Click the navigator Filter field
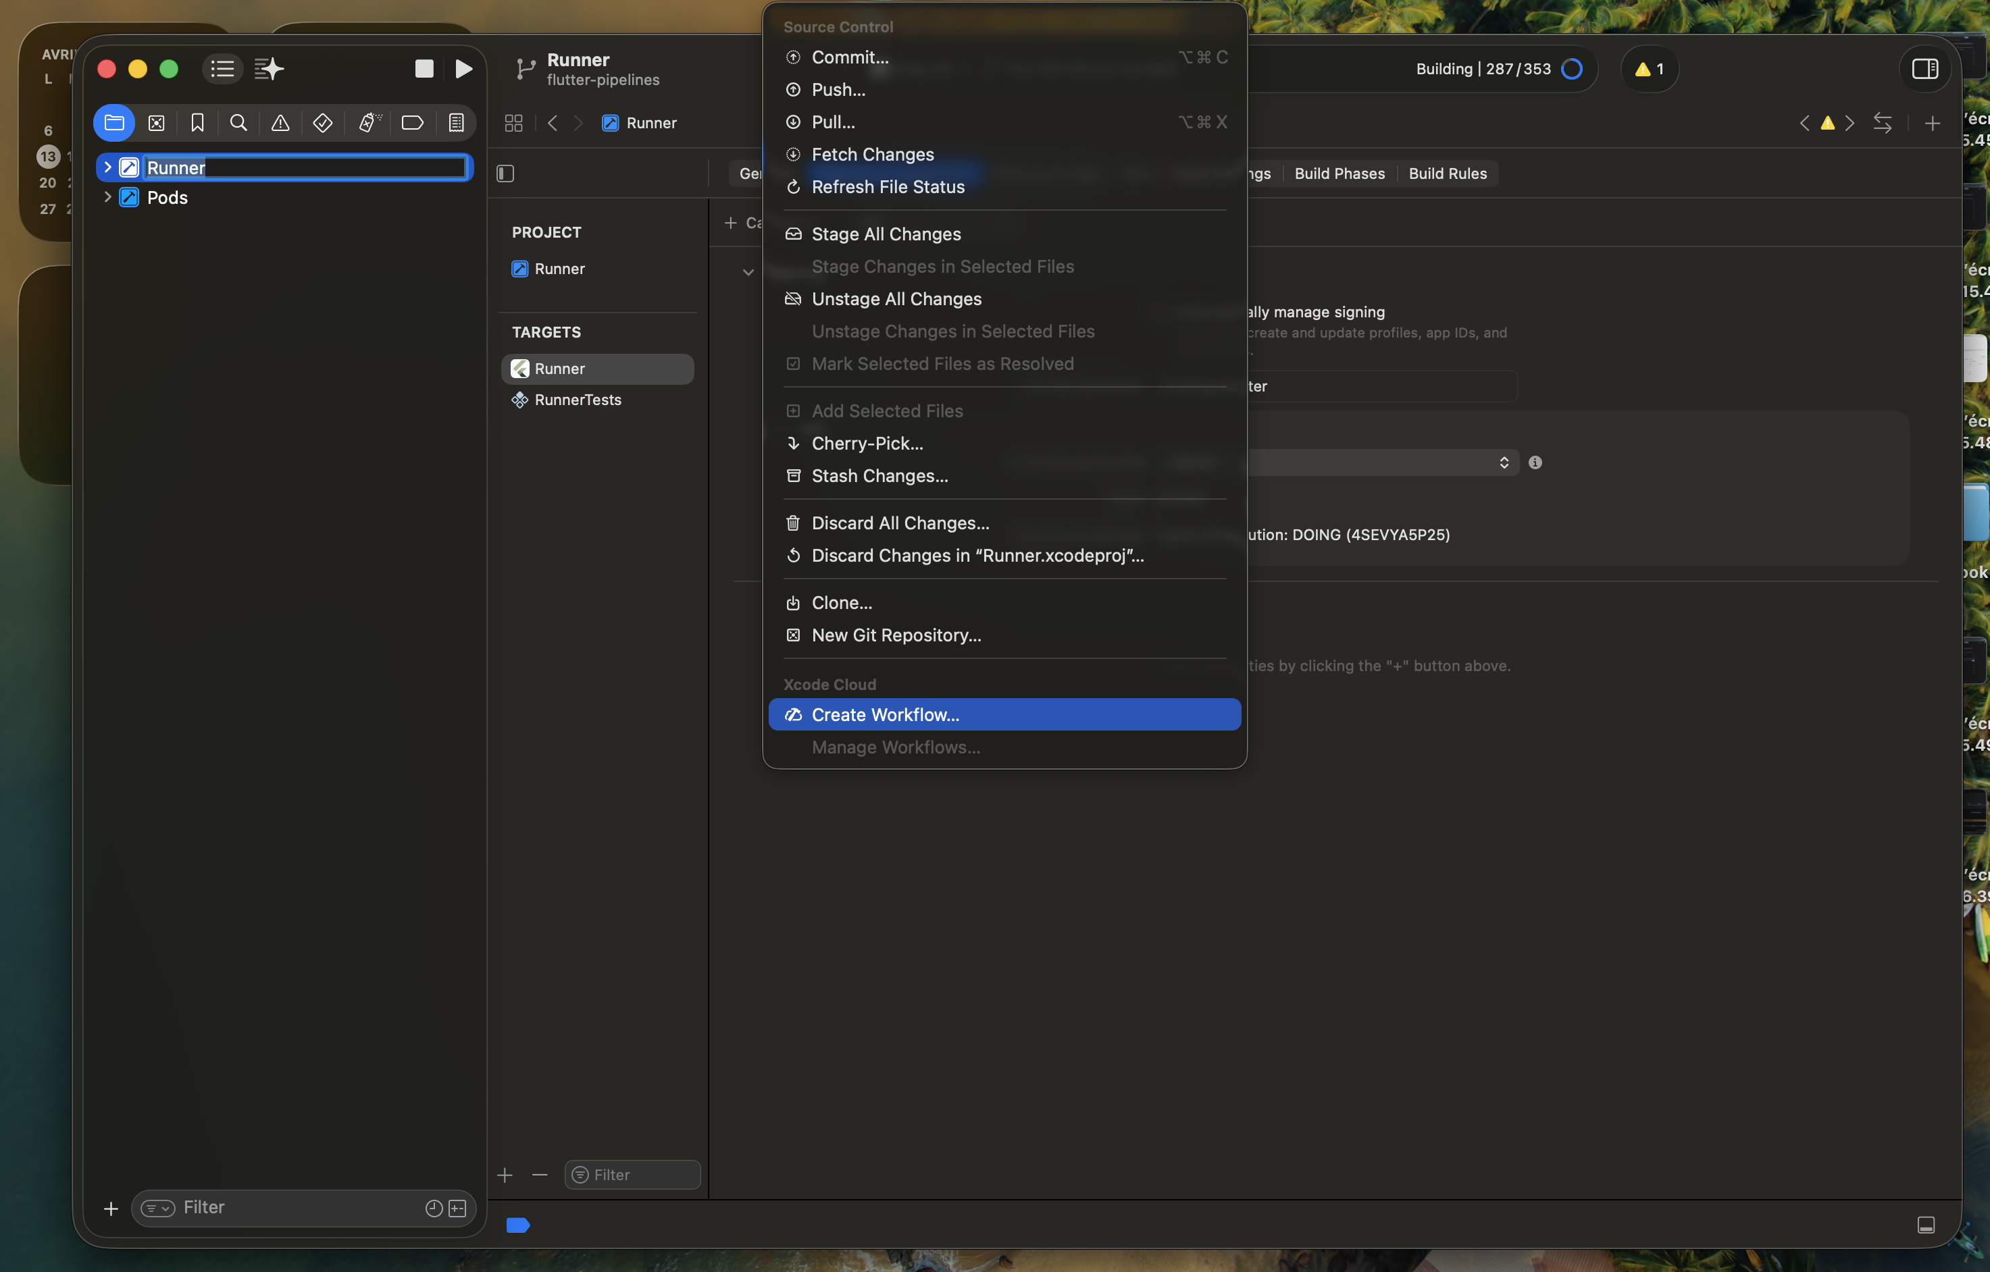1990x1272 pixels. (x=304, y=1209)
